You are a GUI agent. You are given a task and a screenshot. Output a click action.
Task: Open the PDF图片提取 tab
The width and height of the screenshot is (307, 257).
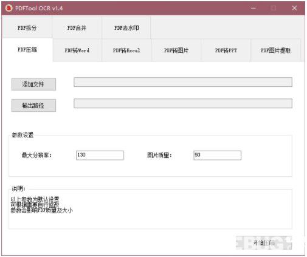tap(275, 50)
